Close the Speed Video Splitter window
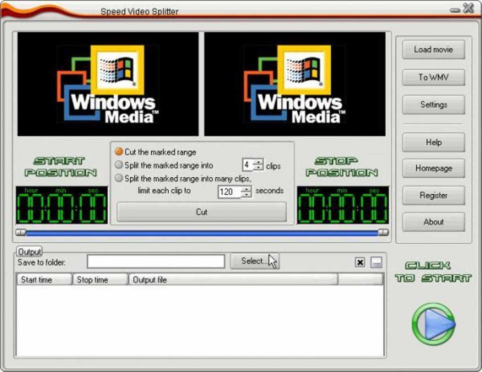The height and width of the screenshot is (372, 482). coord(468,8)
